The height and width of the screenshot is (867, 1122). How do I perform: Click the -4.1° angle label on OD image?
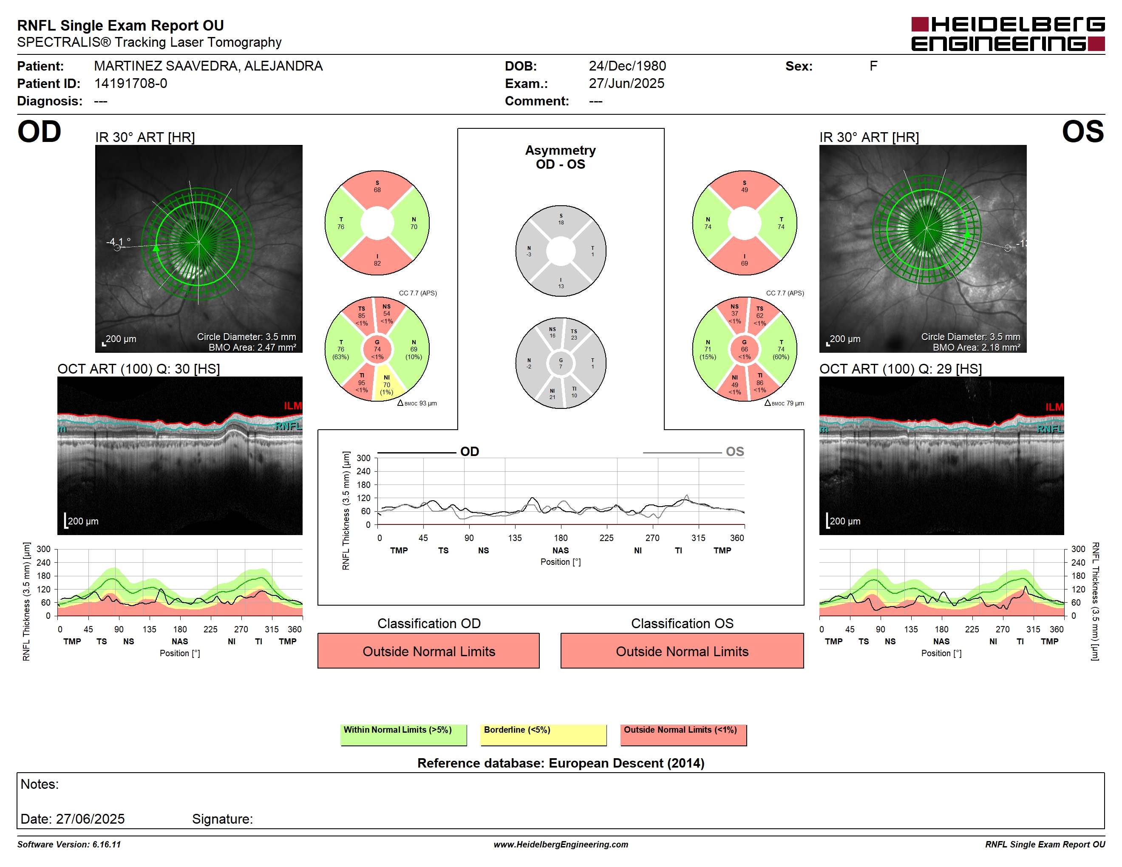tap(119, 241)
